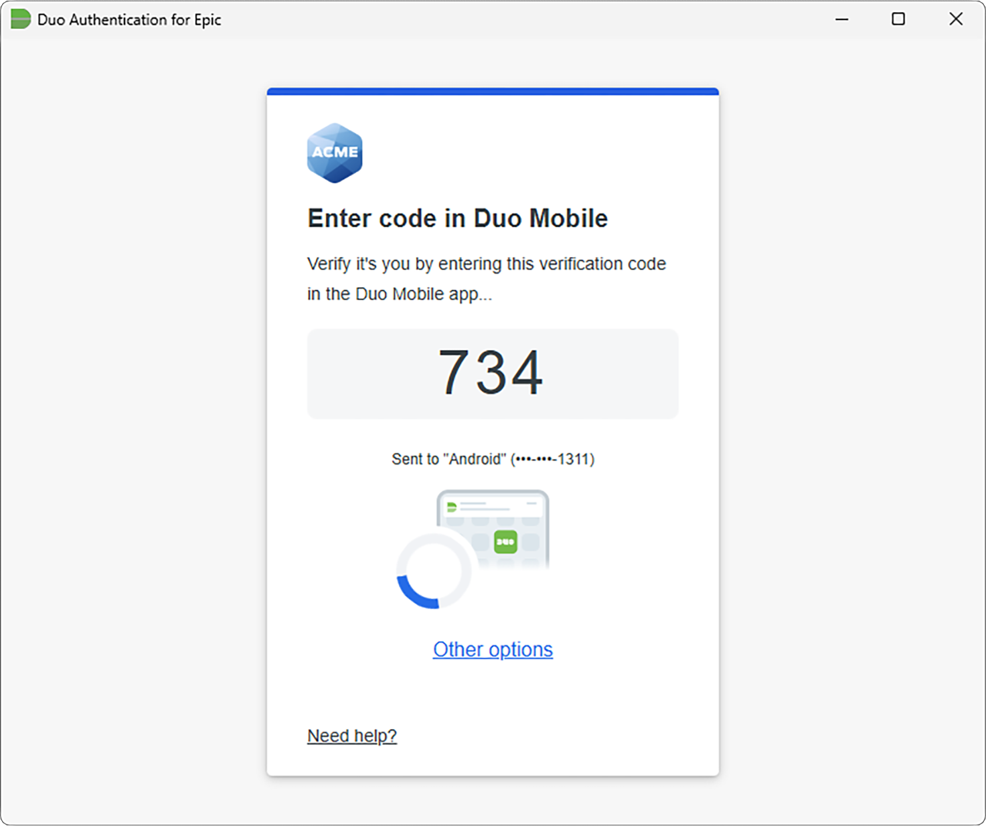Image resolution: width=986 pixels, height=826 pixels.
Task: Select the verification code display box
Action: point(492,374)
